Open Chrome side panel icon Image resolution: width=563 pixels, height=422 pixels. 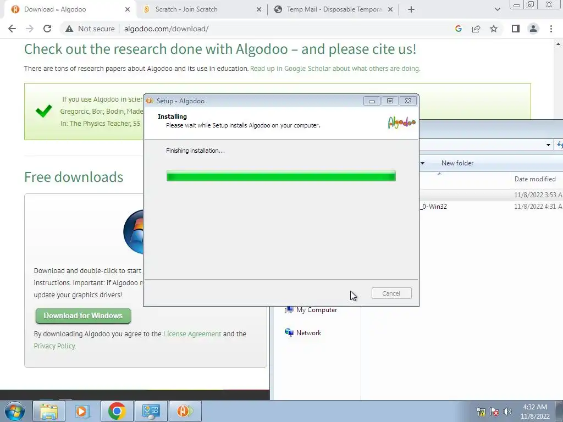click(x=516, y=29)
